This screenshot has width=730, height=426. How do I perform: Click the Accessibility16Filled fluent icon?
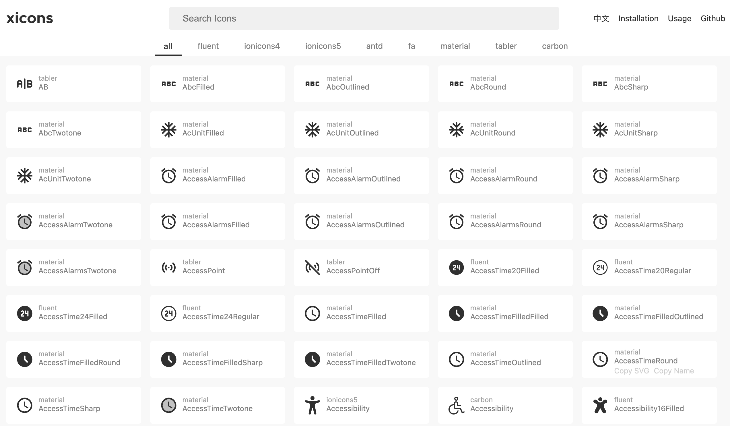point(600,405)
